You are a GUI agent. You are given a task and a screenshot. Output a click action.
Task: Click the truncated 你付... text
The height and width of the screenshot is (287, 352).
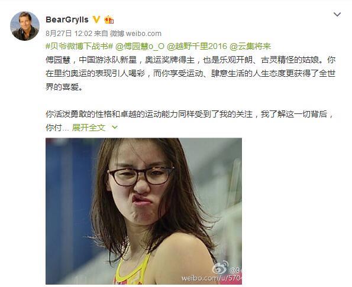click(57, 128)
